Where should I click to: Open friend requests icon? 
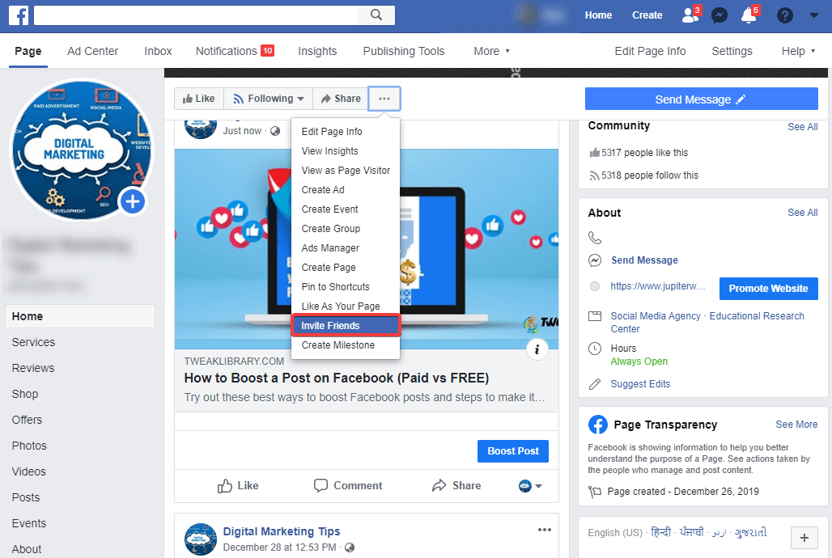[688, 15]
